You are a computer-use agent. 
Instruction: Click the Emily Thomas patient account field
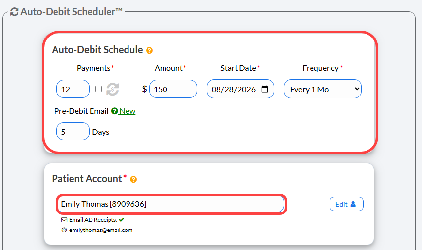171,204
